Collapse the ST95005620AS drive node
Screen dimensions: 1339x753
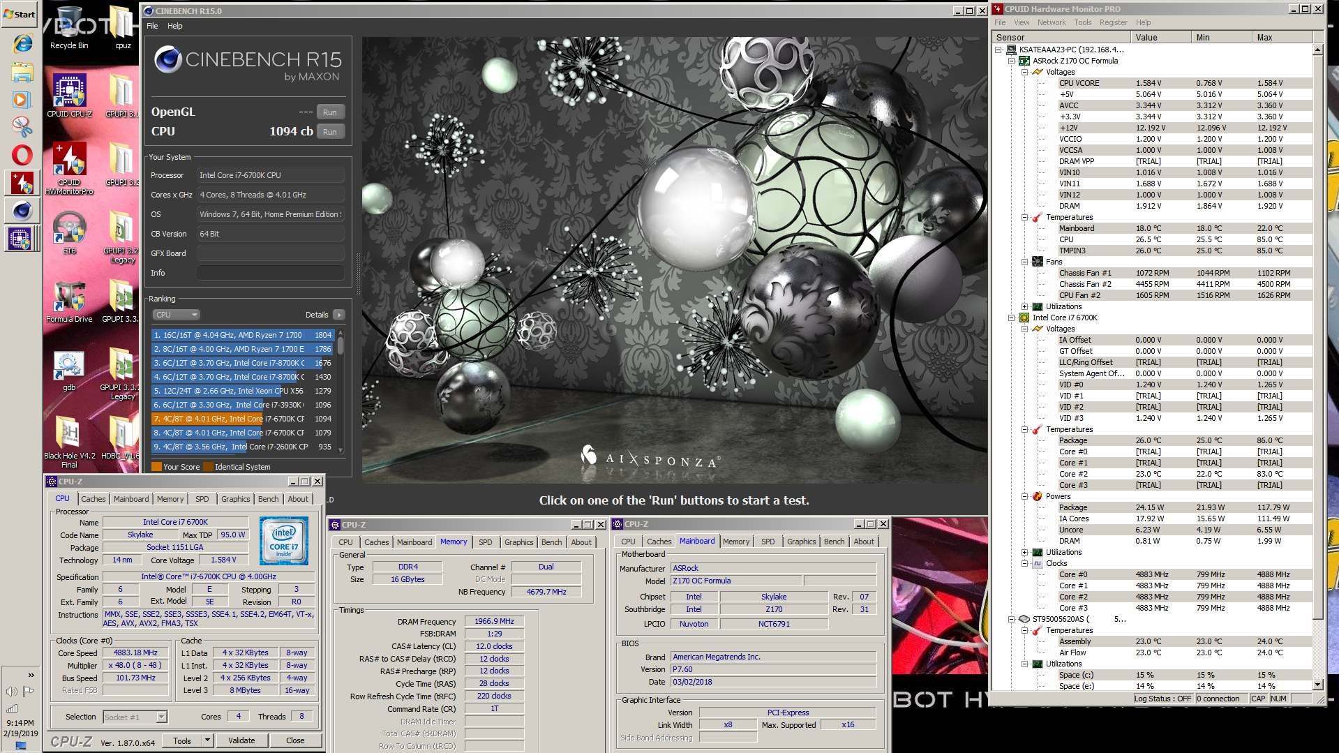point(1011,619)
